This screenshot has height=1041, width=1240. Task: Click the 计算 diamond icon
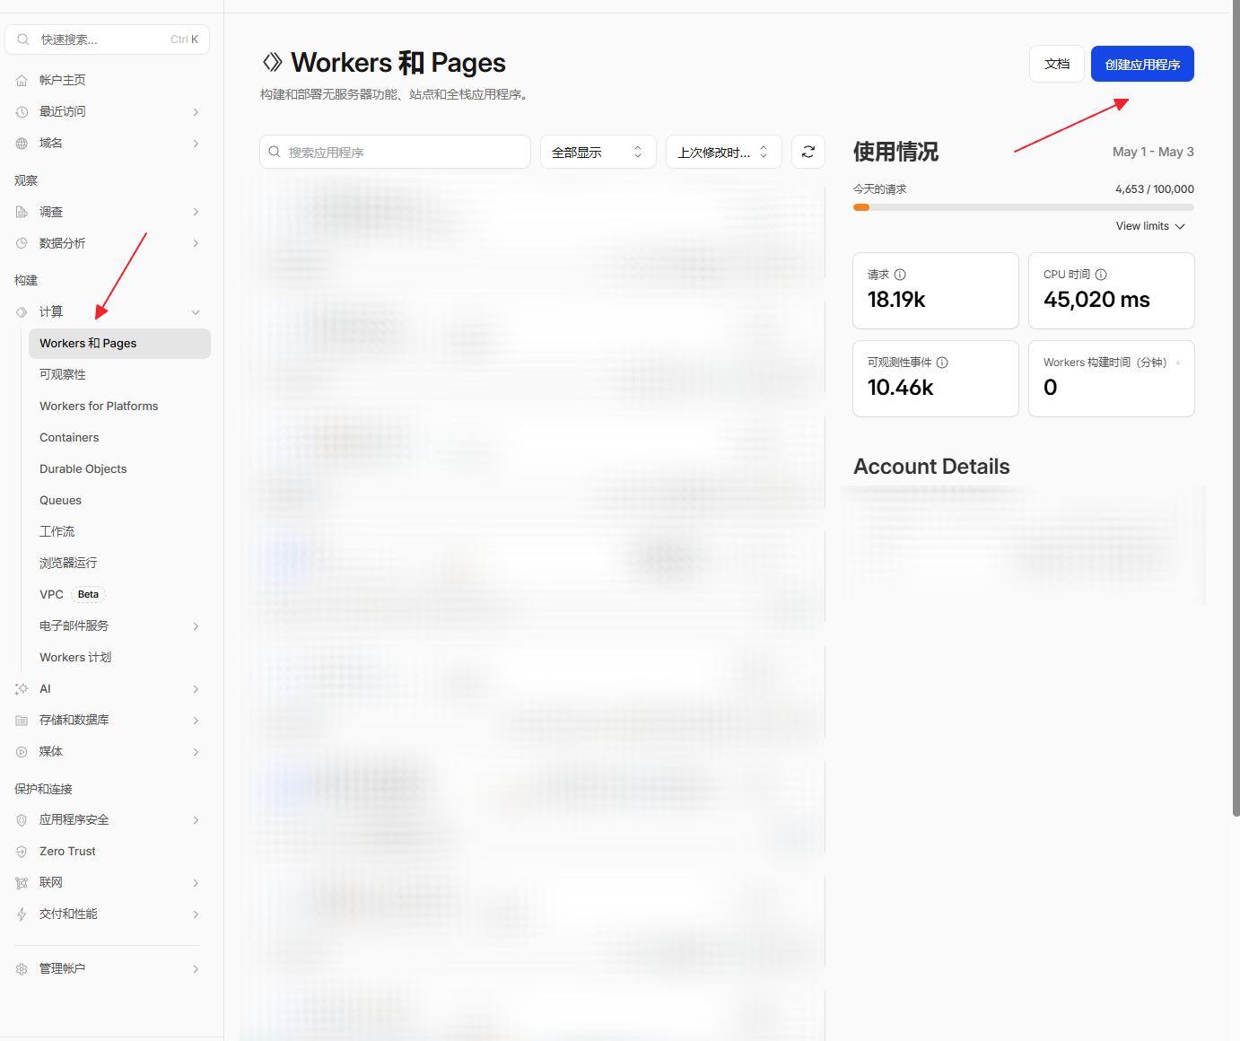pos(22,312)
